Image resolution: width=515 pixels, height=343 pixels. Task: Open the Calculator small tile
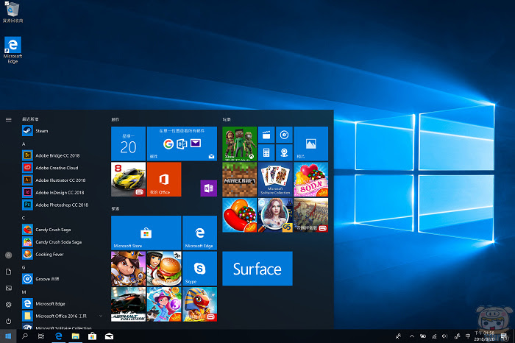pyautogui.click(x=266, y=152)
